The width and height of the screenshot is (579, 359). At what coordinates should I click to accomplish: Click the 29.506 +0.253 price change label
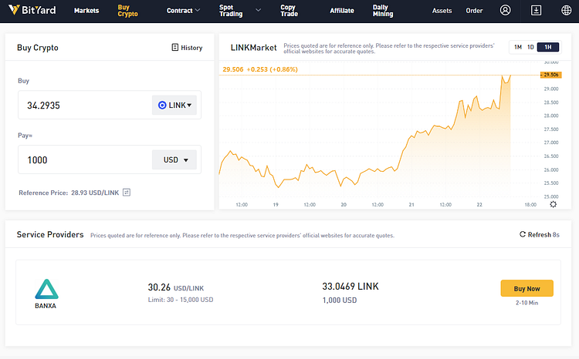point(260,69)
